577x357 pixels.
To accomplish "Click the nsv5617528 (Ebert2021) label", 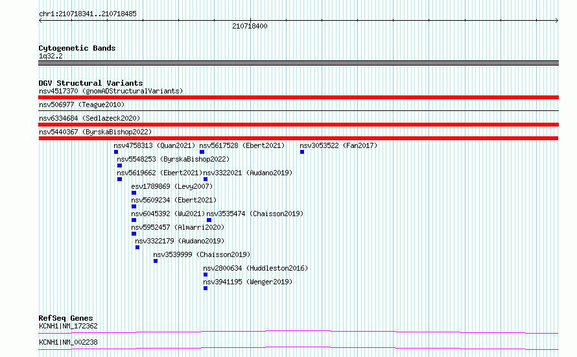I will pos(242,145).
